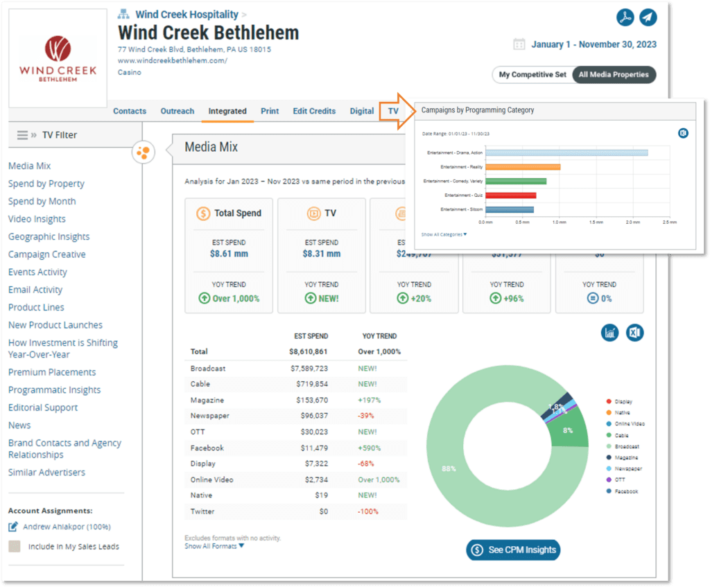
Task: Select All Media Properties toggle
Action: click(x=614, y=75)
